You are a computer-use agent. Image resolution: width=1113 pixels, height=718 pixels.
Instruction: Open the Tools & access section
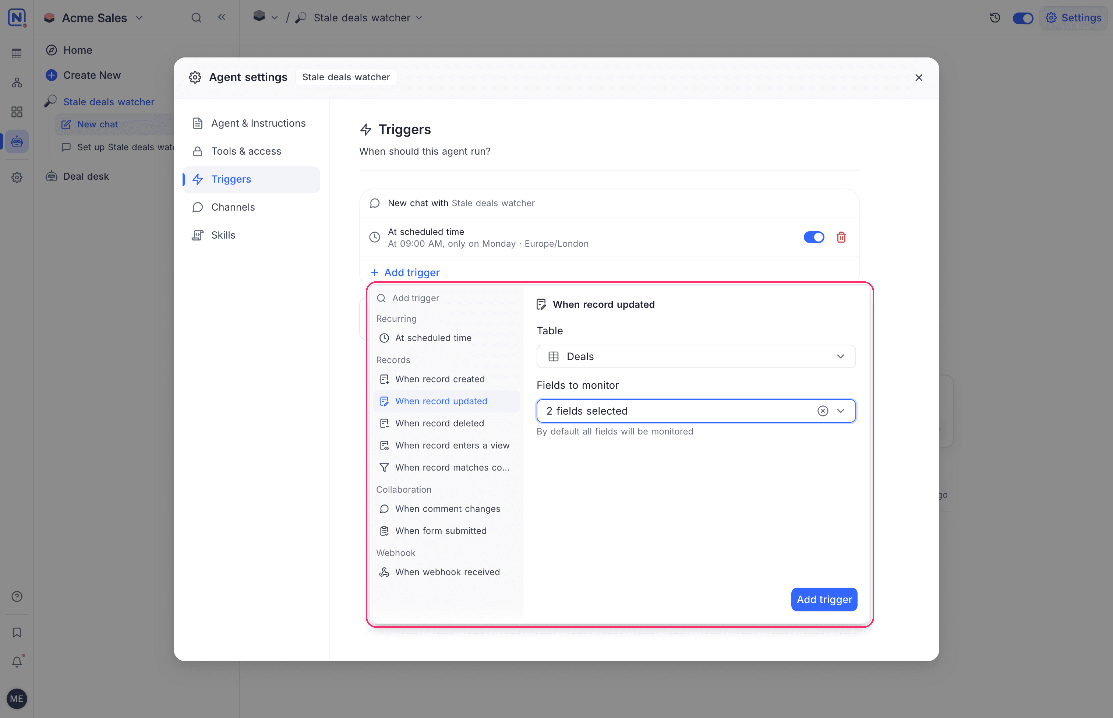click(x=251, y=152)
